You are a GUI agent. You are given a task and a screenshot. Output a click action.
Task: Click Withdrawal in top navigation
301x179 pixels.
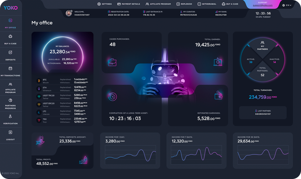(x=207, y=4)
